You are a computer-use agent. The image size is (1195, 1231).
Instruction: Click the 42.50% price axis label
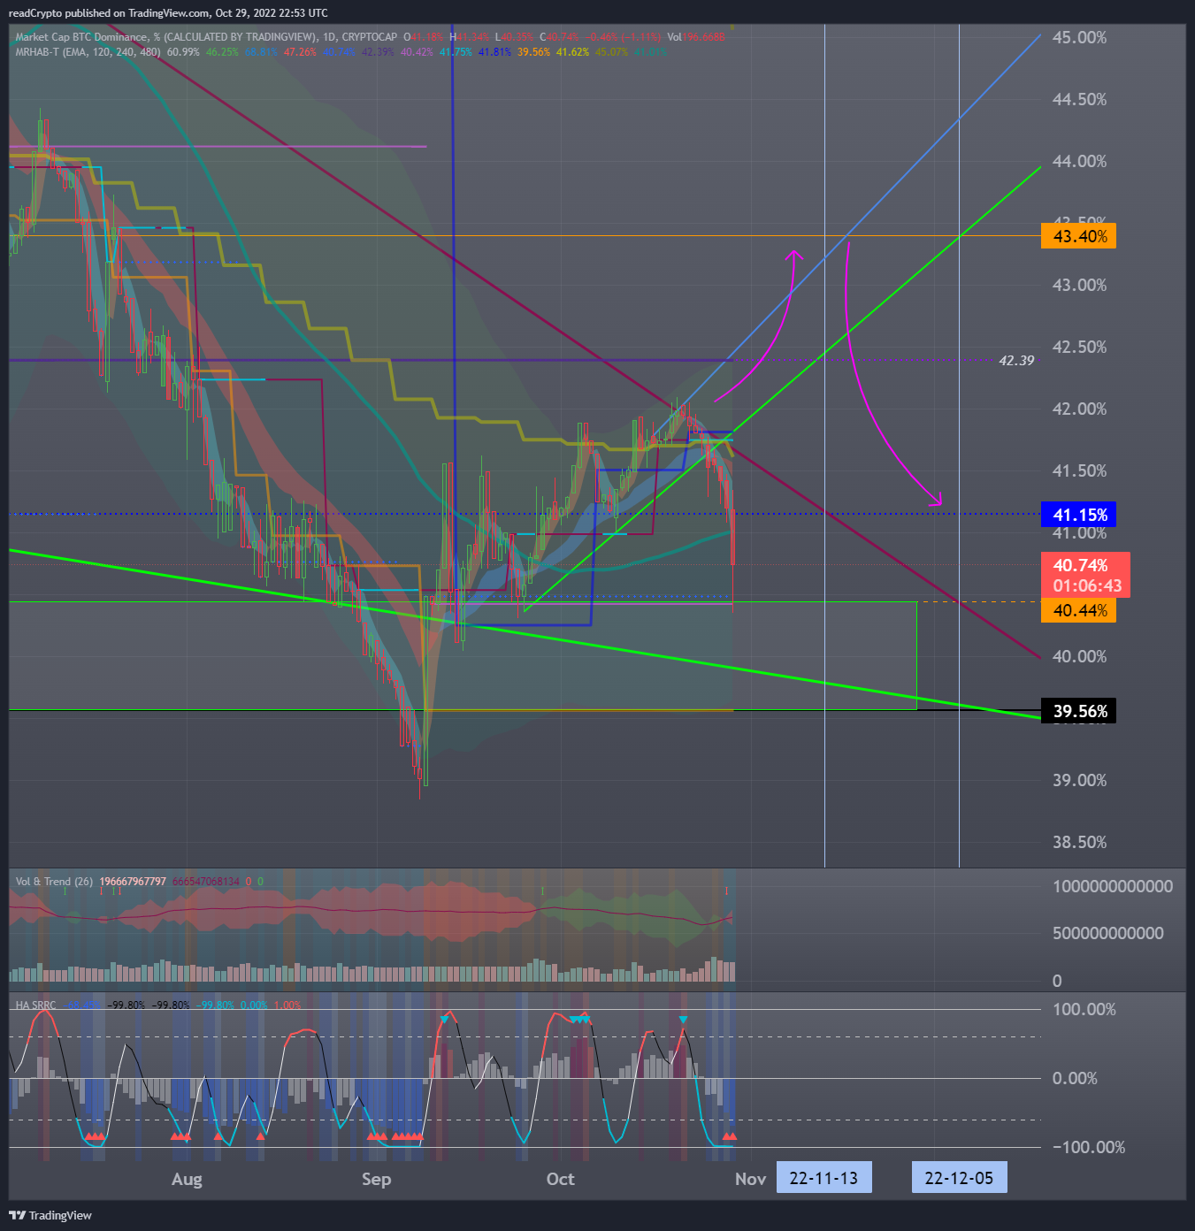tap(1079, 347)
